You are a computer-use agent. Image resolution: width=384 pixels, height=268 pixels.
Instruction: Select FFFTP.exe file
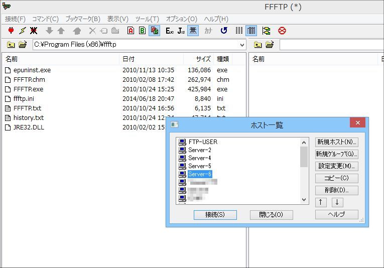point(29,89)
